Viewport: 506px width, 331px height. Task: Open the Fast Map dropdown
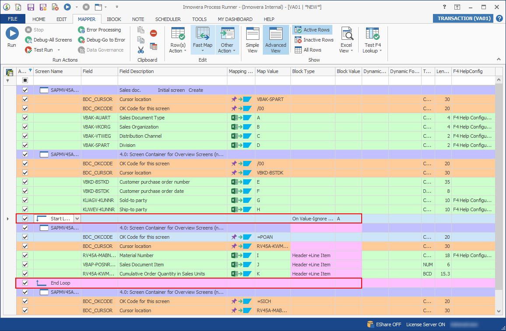pyautogui.click(x=202, y=50)
